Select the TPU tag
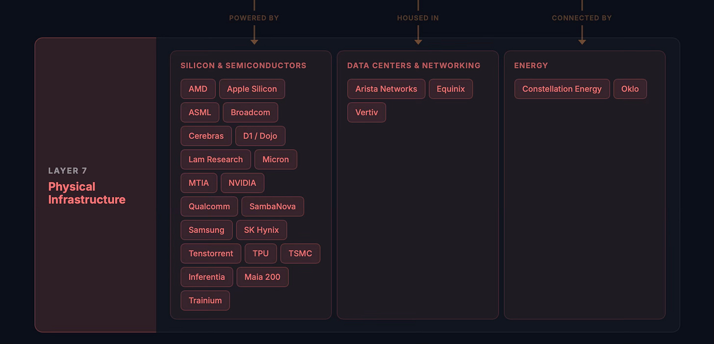714x344 pixels. [x=261, y=253]
